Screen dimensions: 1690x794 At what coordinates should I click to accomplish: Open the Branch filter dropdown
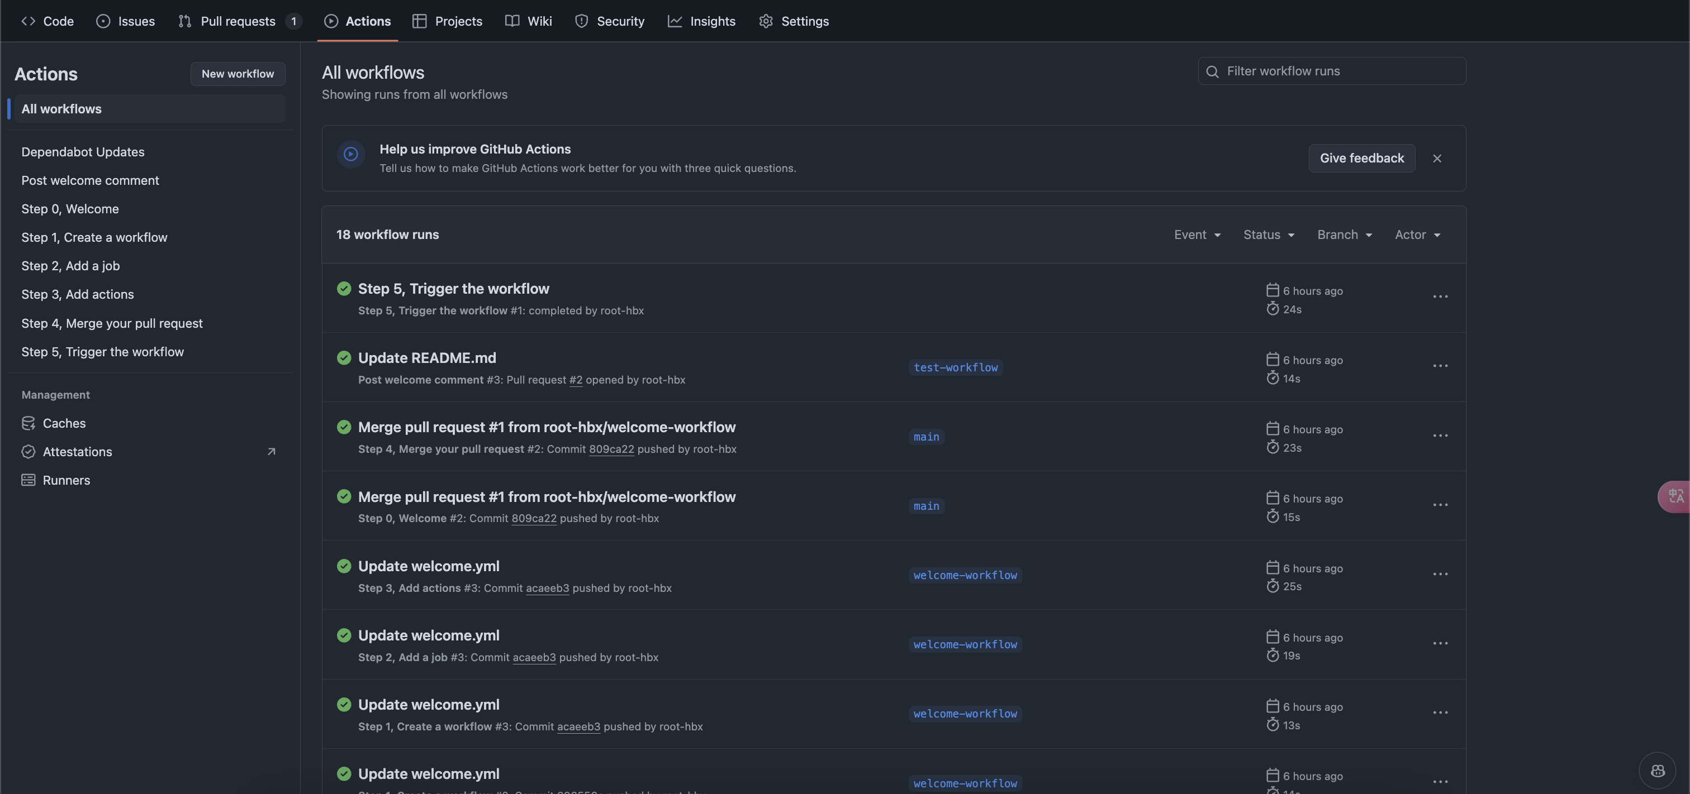click(1344, 235)
